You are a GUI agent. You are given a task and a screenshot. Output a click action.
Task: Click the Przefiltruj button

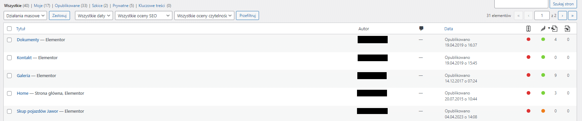[247, 16]
